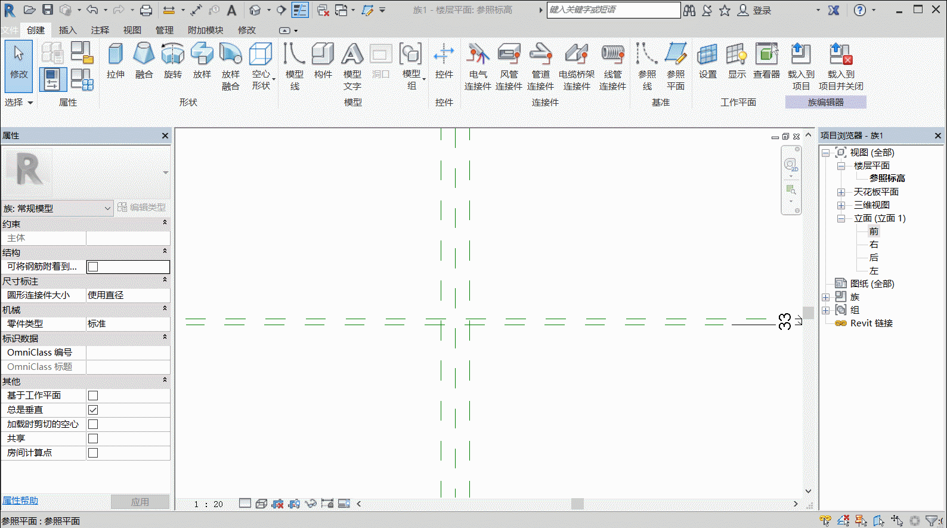Enable the 加载时剪切的空心 checkbox
This screenshot has height=528, width=947.
(93, 424)
